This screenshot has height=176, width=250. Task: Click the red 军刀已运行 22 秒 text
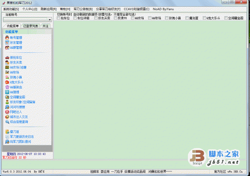(x=14, y=157)
